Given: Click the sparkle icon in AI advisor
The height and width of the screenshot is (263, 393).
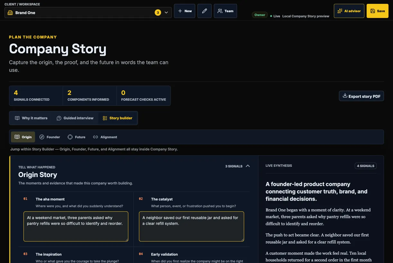Looking at the screenshot, I should [x=340, y=11].
